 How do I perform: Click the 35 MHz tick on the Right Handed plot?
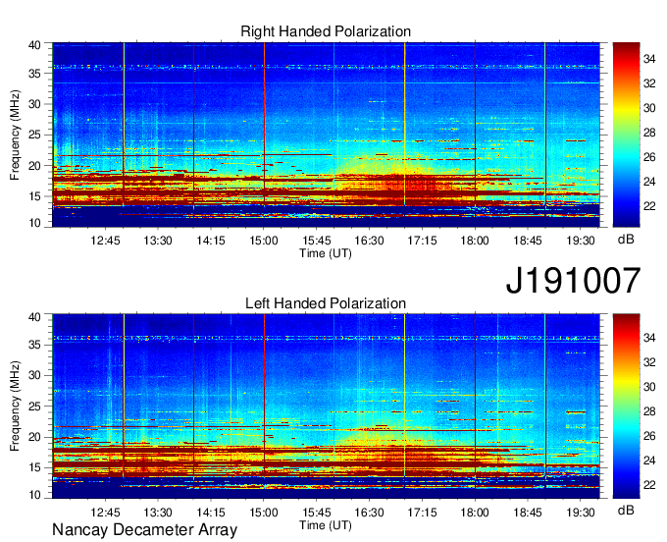(34, 74)
